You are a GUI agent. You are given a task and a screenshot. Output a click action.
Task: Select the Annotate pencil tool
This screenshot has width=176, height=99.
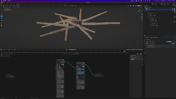2,23
